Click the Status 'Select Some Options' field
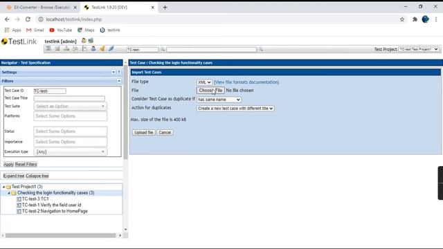The width and height of the screenshot is (443, 249). tap(70, 131)
